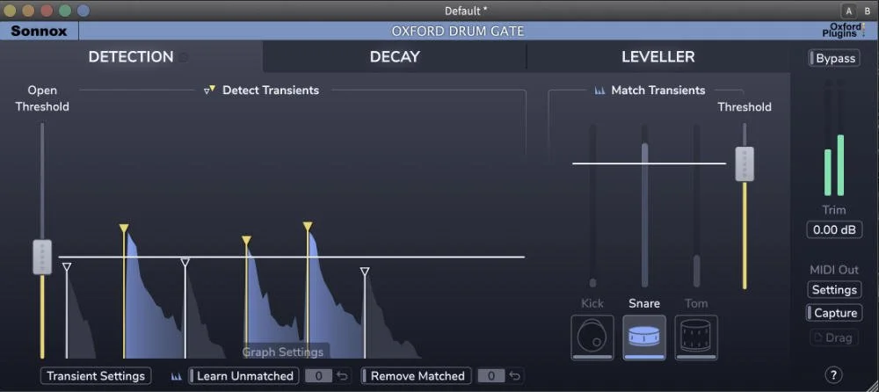Screen dimensions: 879x392
Task: Click the last white undetected transient marker
Action: click(x=365, y=272)
